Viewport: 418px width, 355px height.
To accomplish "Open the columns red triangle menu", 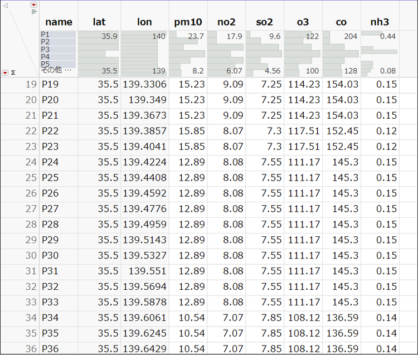I will coord(33,4).
